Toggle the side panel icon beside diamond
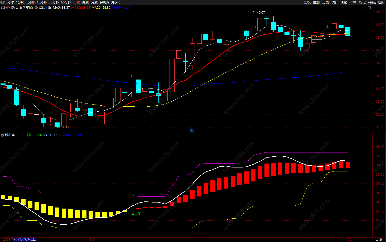386x242 pixels. coord(370,8)
